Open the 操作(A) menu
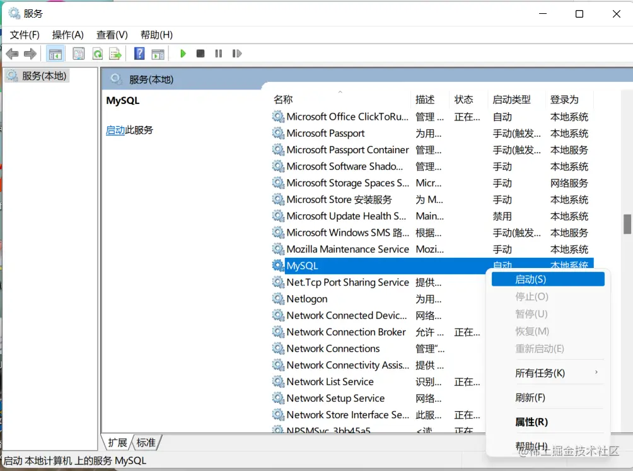 [x=68, y=35]
